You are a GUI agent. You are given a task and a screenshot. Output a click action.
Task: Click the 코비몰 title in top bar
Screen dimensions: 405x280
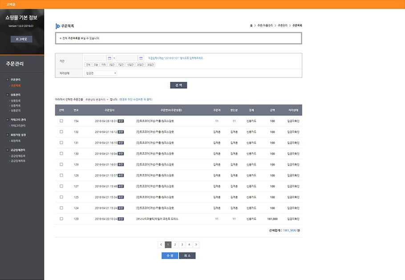pos(11,4)
